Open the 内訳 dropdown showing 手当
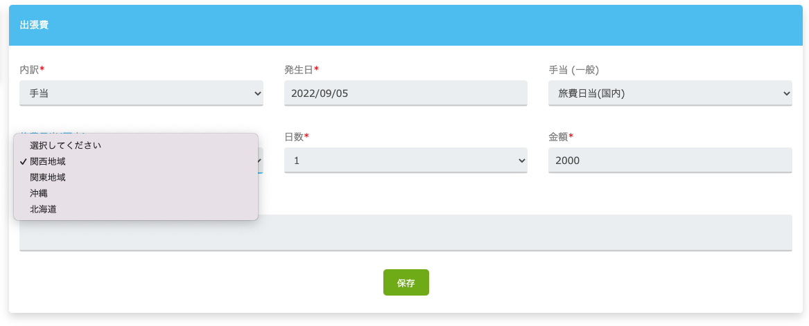Screen dimensions: 809x326 pos(141,93)
